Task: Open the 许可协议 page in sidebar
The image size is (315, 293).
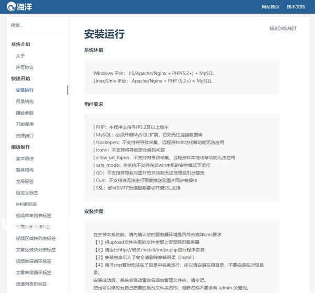Action: [25, 67]
